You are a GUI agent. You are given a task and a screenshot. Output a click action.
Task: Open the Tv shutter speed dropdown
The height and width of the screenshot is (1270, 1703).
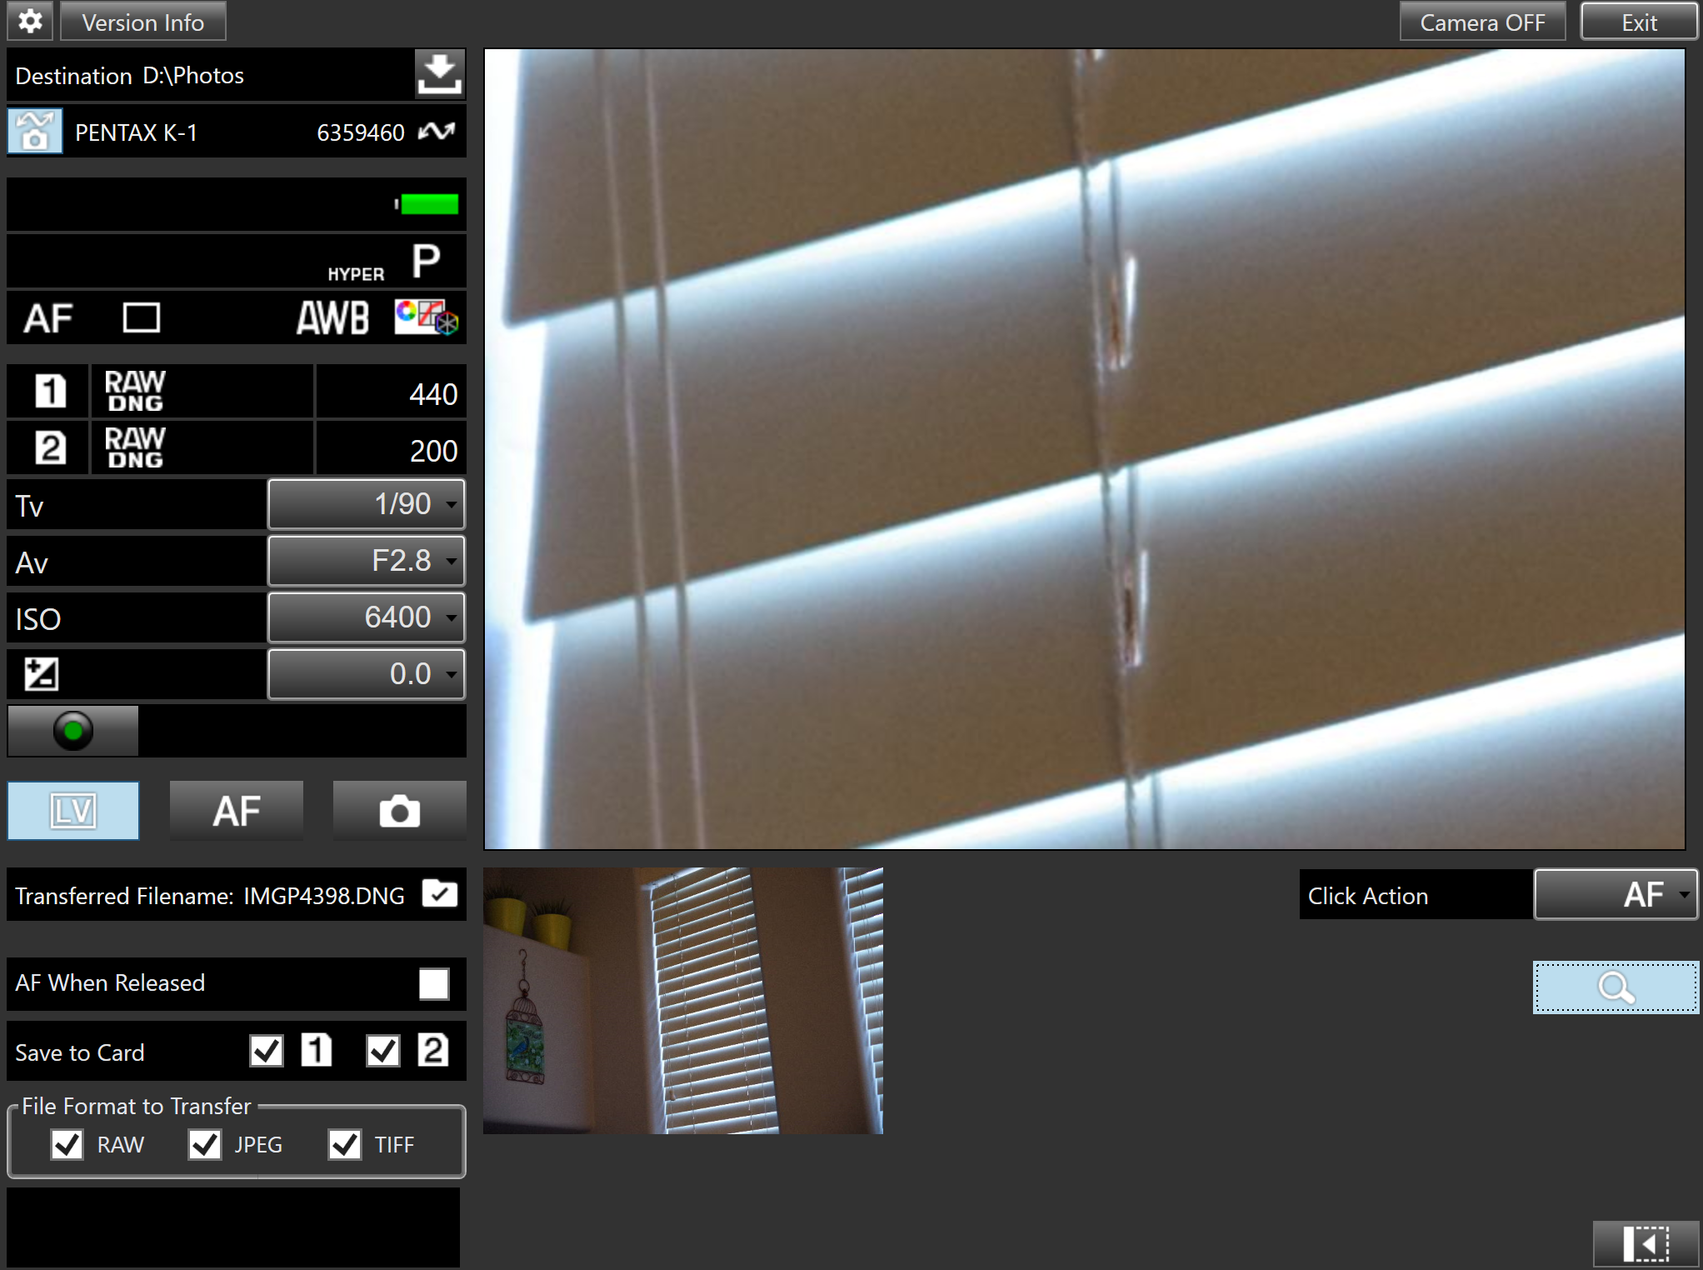coord(367,504)
